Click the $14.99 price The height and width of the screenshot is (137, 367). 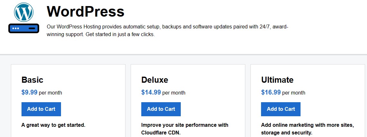click(151, 92)
